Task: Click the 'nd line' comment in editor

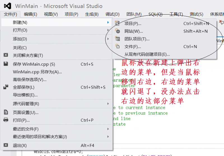Action: coord(122,119)
